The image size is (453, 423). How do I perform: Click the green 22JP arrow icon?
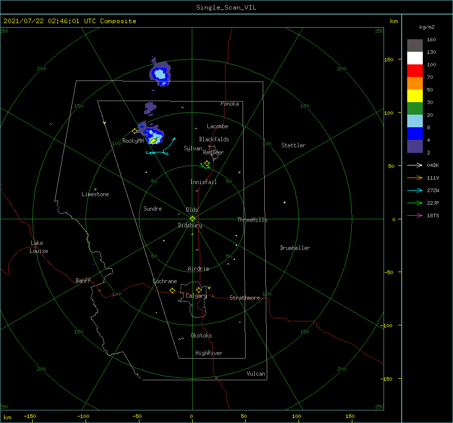[x=415, y=203]
